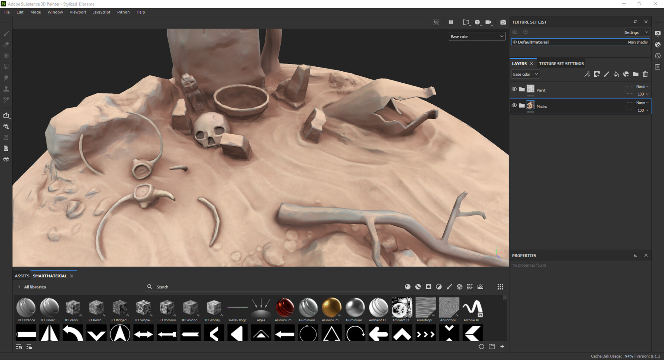The height and width of the screenshot is (360, 664).
Task: Expand the All libraries tree
Action: pos(19,287)
